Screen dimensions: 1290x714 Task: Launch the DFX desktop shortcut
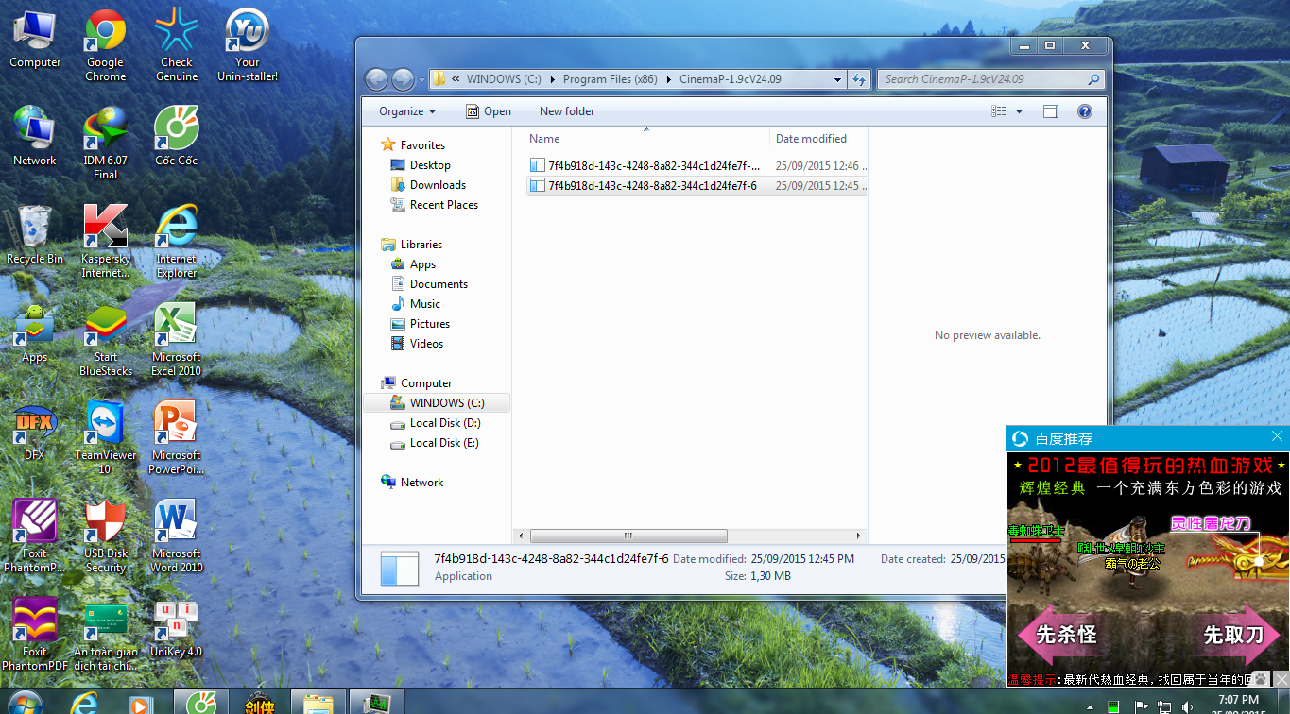point(35,431)
